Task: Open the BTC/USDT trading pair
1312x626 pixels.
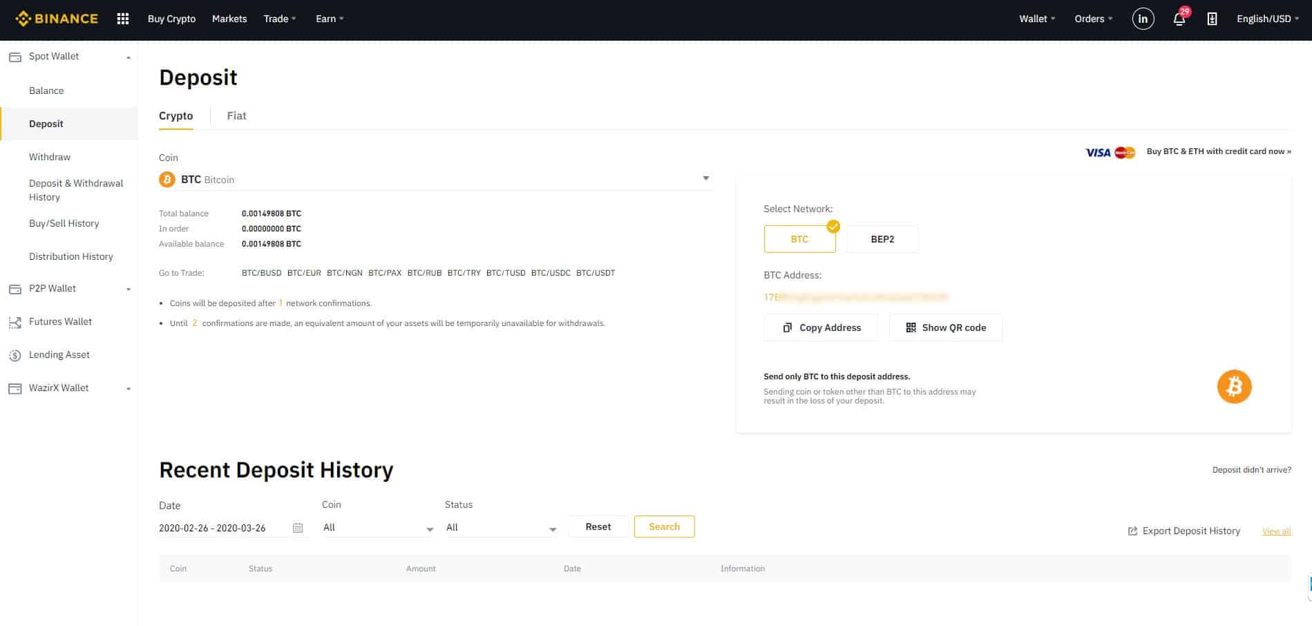Action: (596, 273)
